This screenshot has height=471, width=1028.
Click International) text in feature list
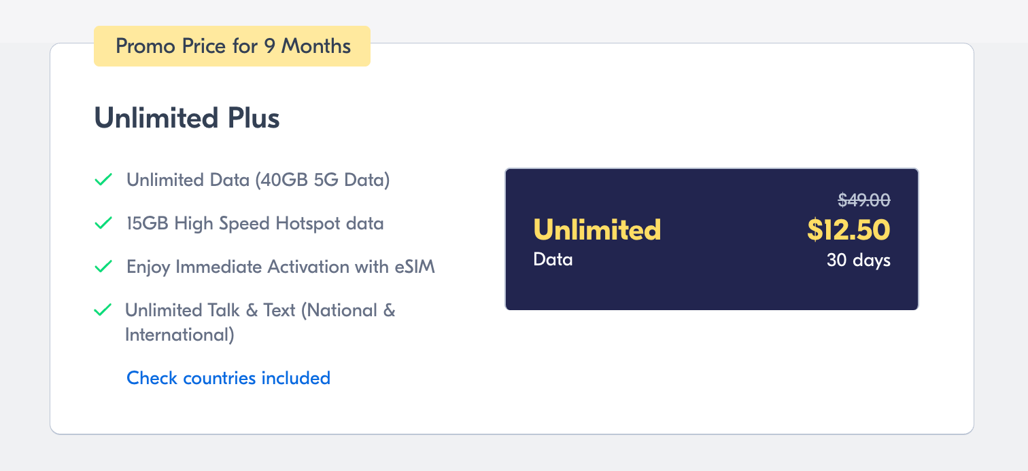pos(179,335)
